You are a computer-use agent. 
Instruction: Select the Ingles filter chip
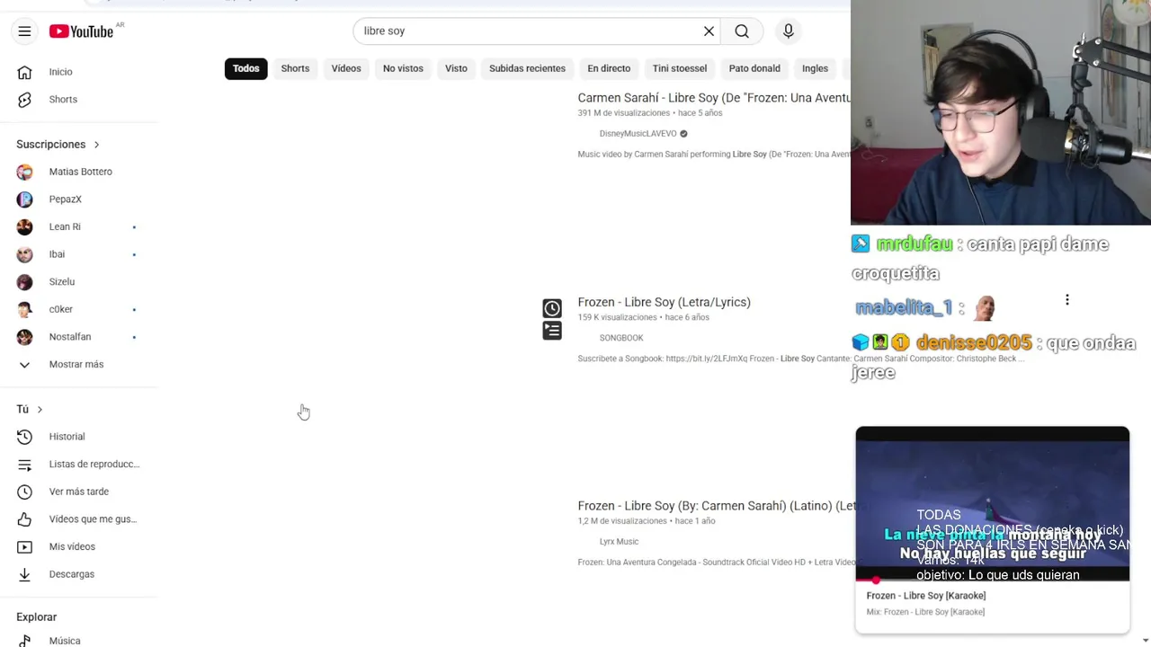[815, 68]
